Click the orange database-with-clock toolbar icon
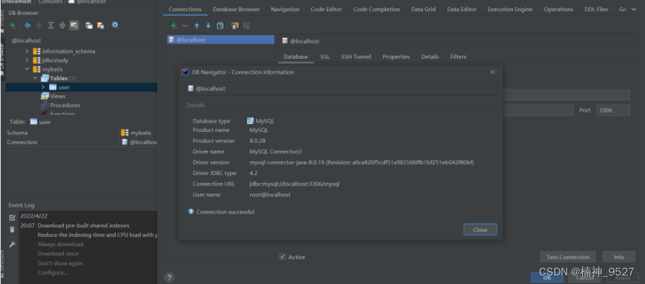 pyautogui.click(x=101, y=25)
